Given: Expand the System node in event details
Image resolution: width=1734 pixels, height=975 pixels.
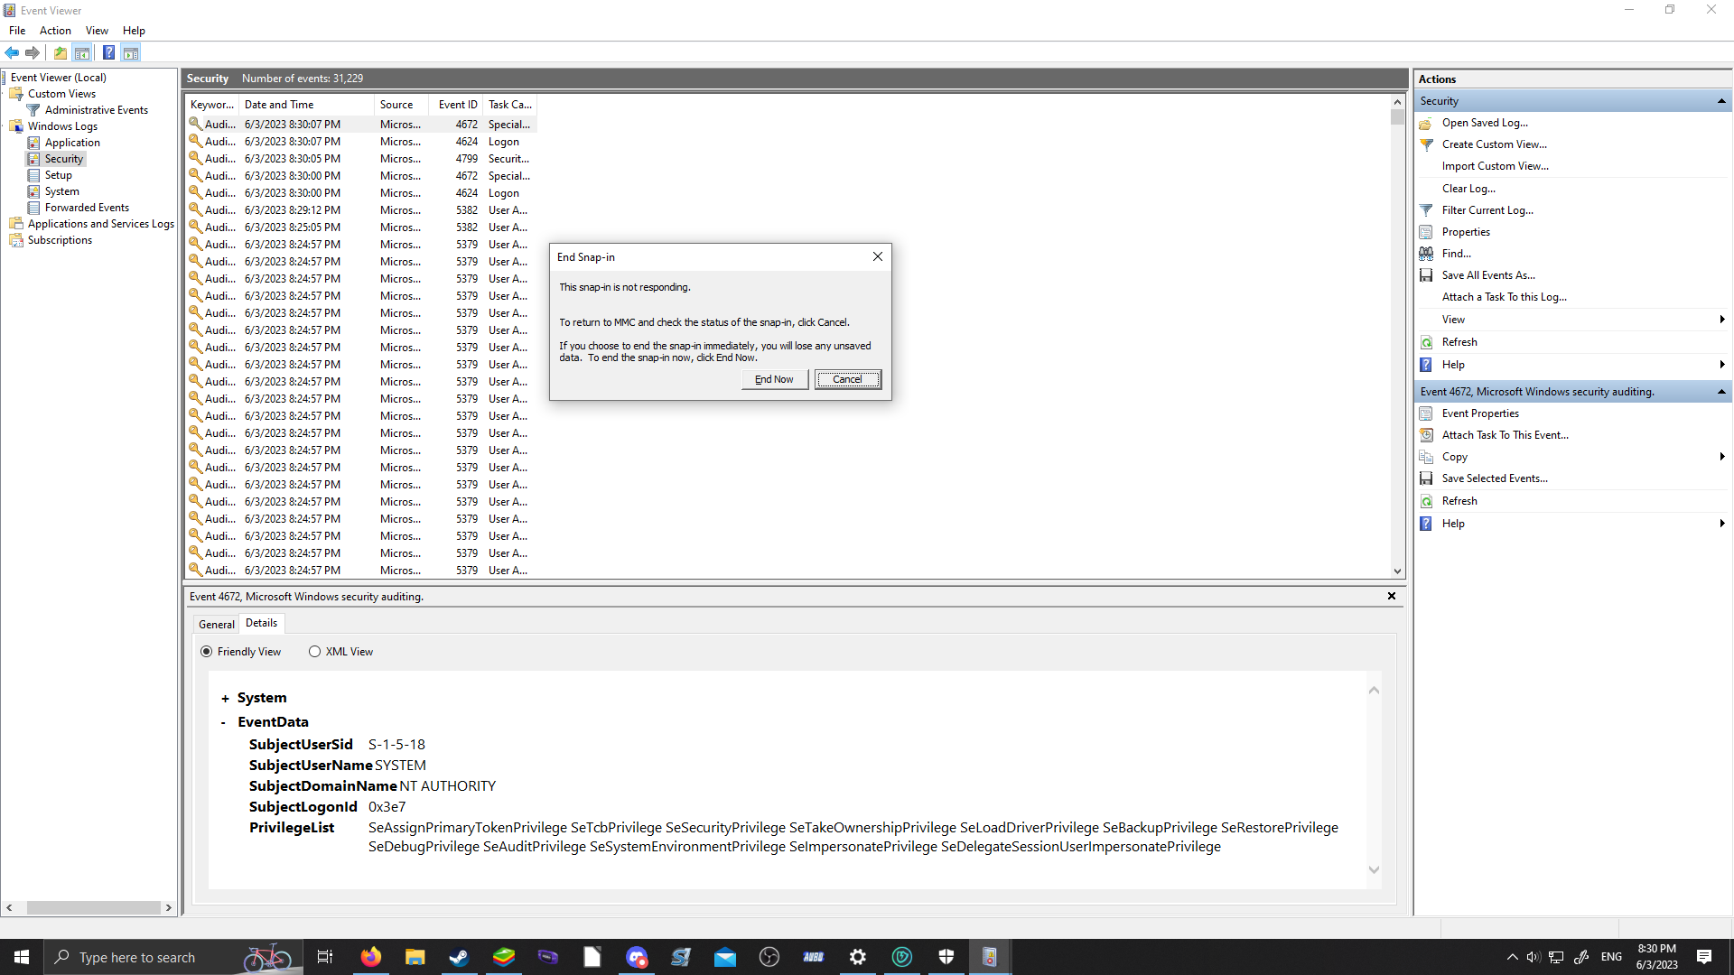Looking at the screenshot, I should point(225,699).
